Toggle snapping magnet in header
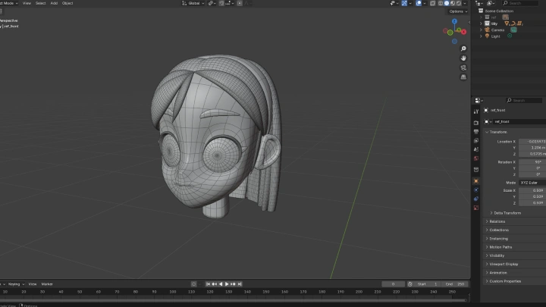 221,3
